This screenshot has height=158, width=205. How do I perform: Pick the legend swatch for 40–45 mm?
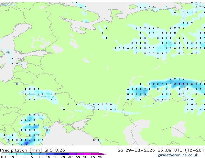(x=88, y=154)
